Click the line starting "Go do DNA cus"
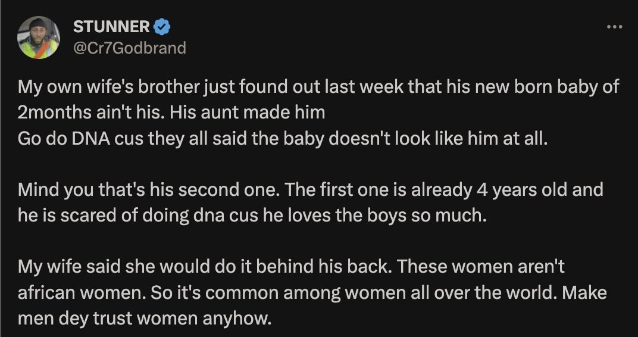The width and height of the screenshot is (638, 337). click(x=282, y=138)
